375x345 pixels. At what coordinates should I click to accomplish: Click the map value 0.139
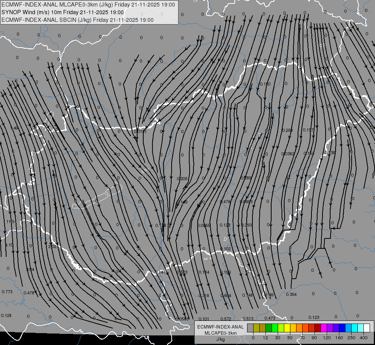(x=330, y=153)
